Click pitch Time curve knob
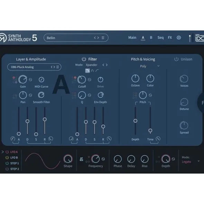This screenshot has width=204, height=204. click(x=158, y=139)
